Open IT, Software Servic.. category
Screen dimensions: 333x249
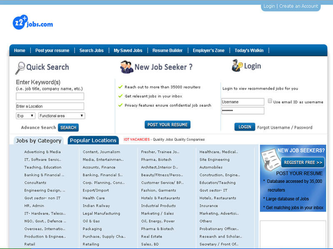pyautogui.click(x=43, y=159)
